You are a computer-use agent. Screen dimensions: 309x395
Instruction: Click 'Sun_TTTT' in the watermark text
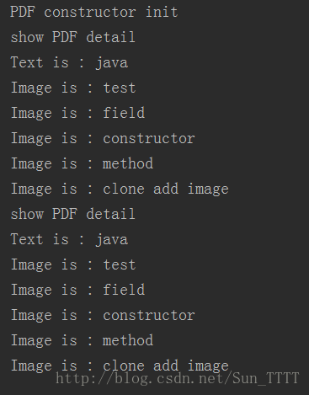tap(266, 378)
